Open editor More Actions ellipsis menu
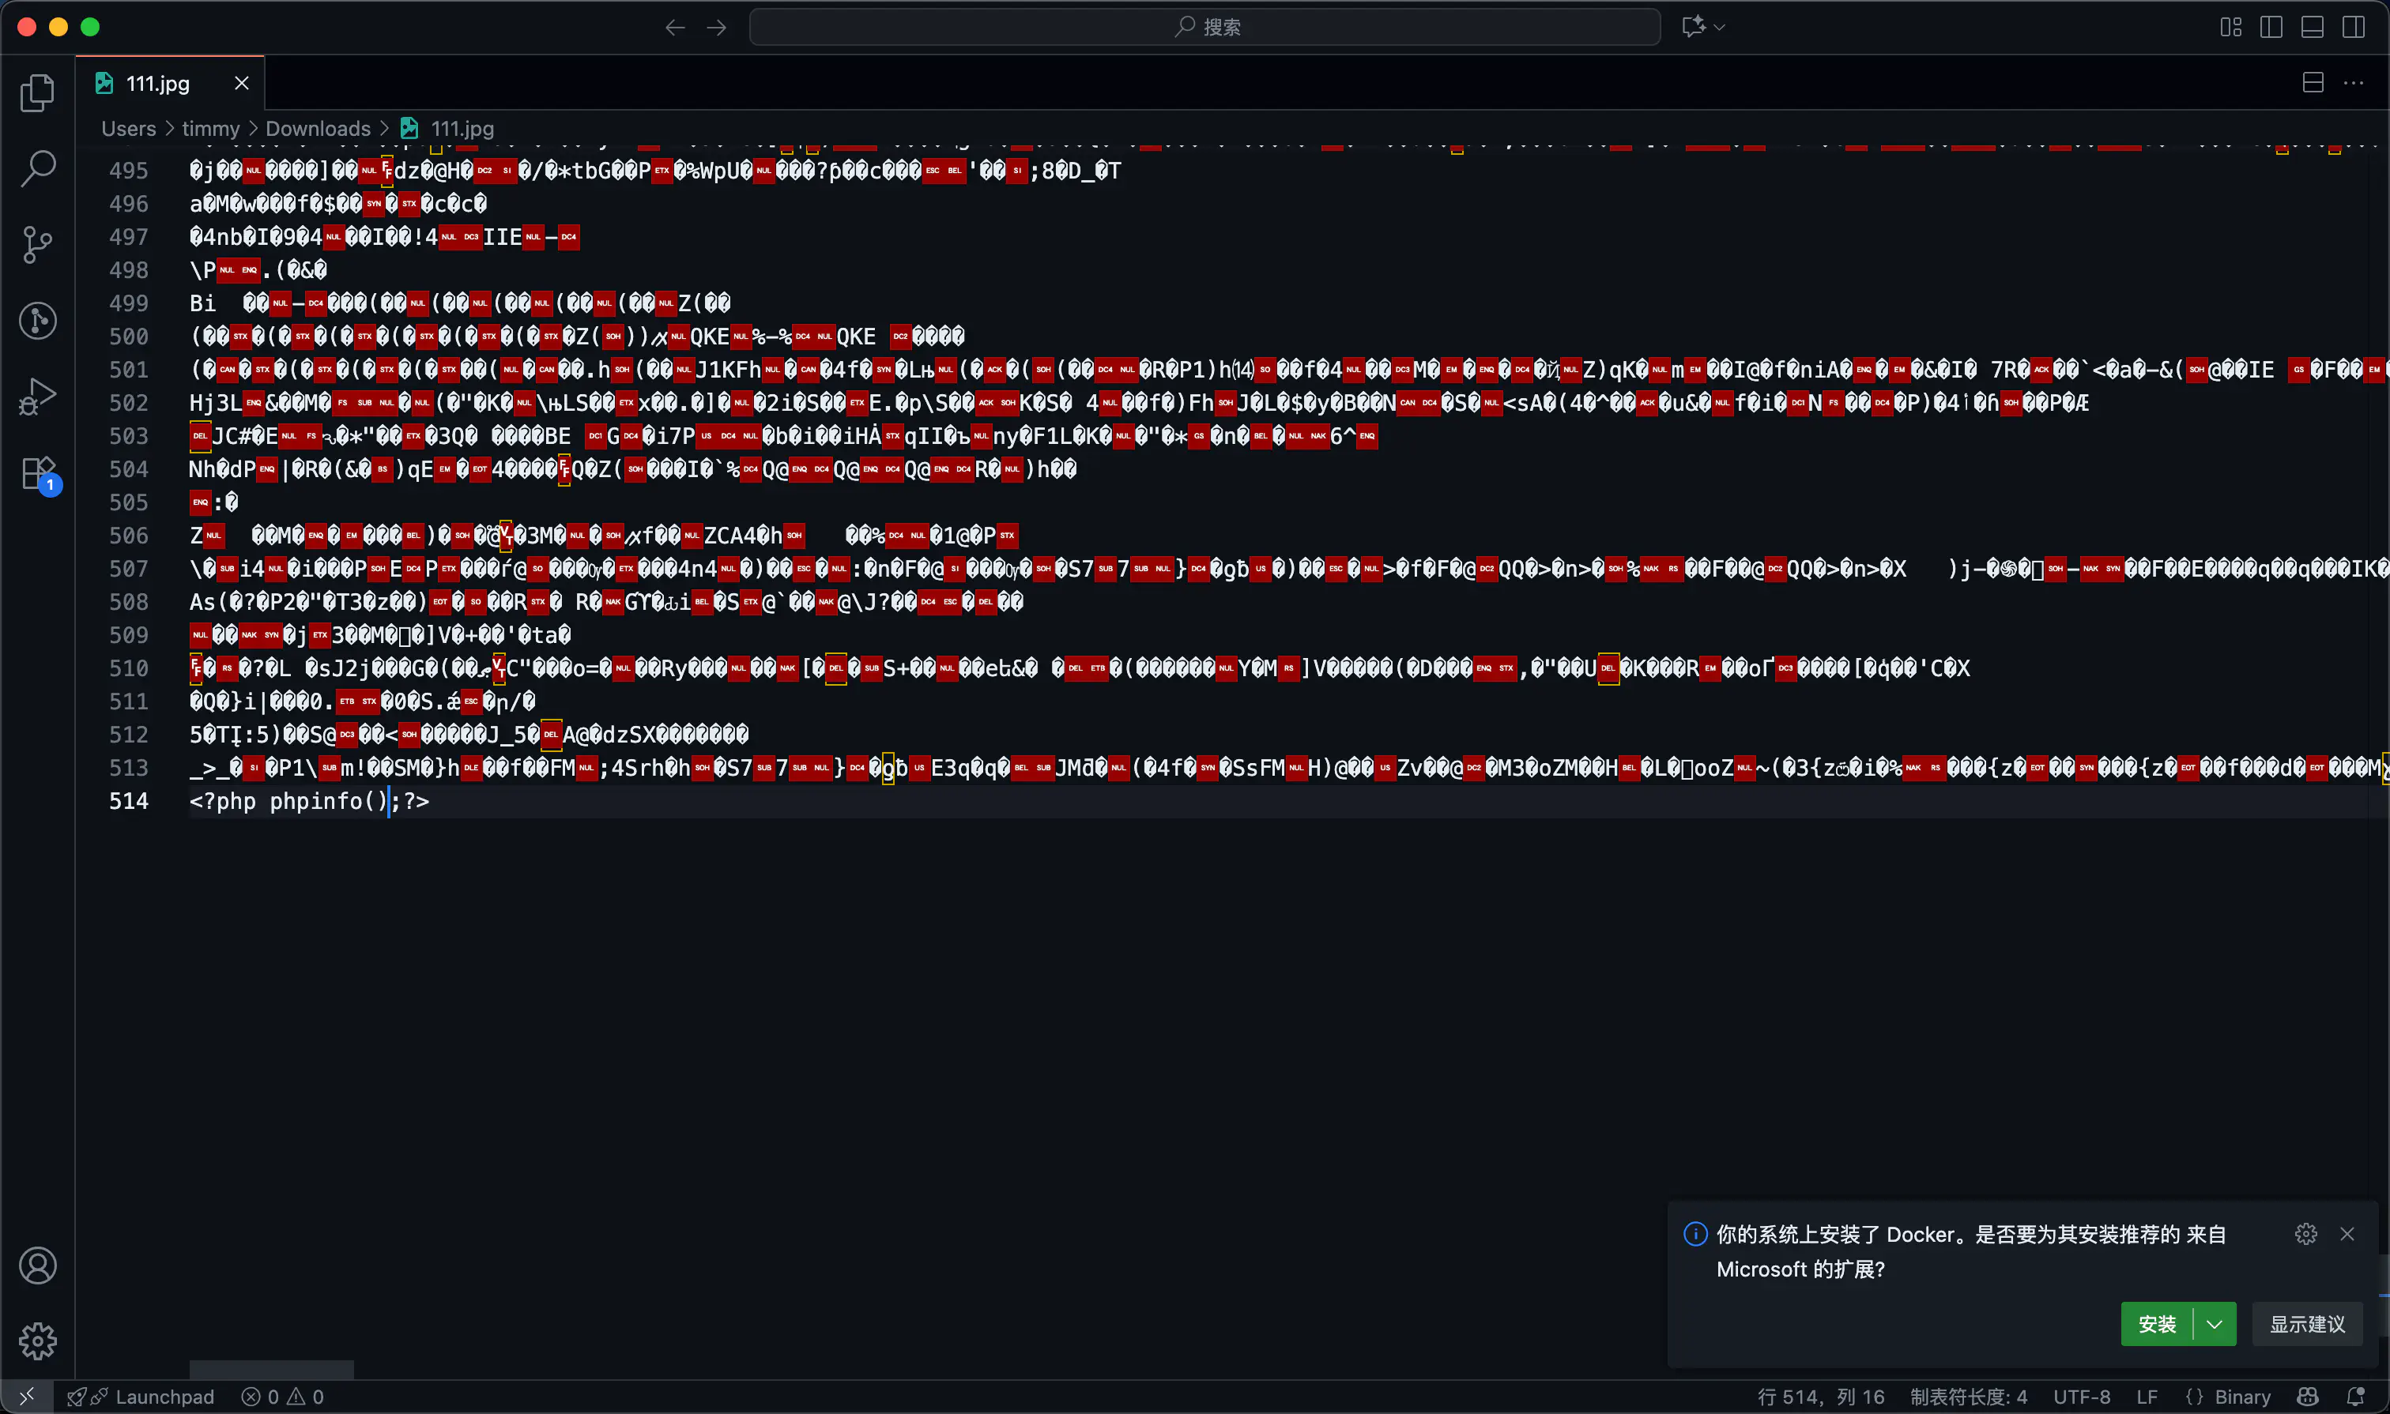Image resolution: width=2390 pixels, height=1414 pixels. click(2353, 83)
